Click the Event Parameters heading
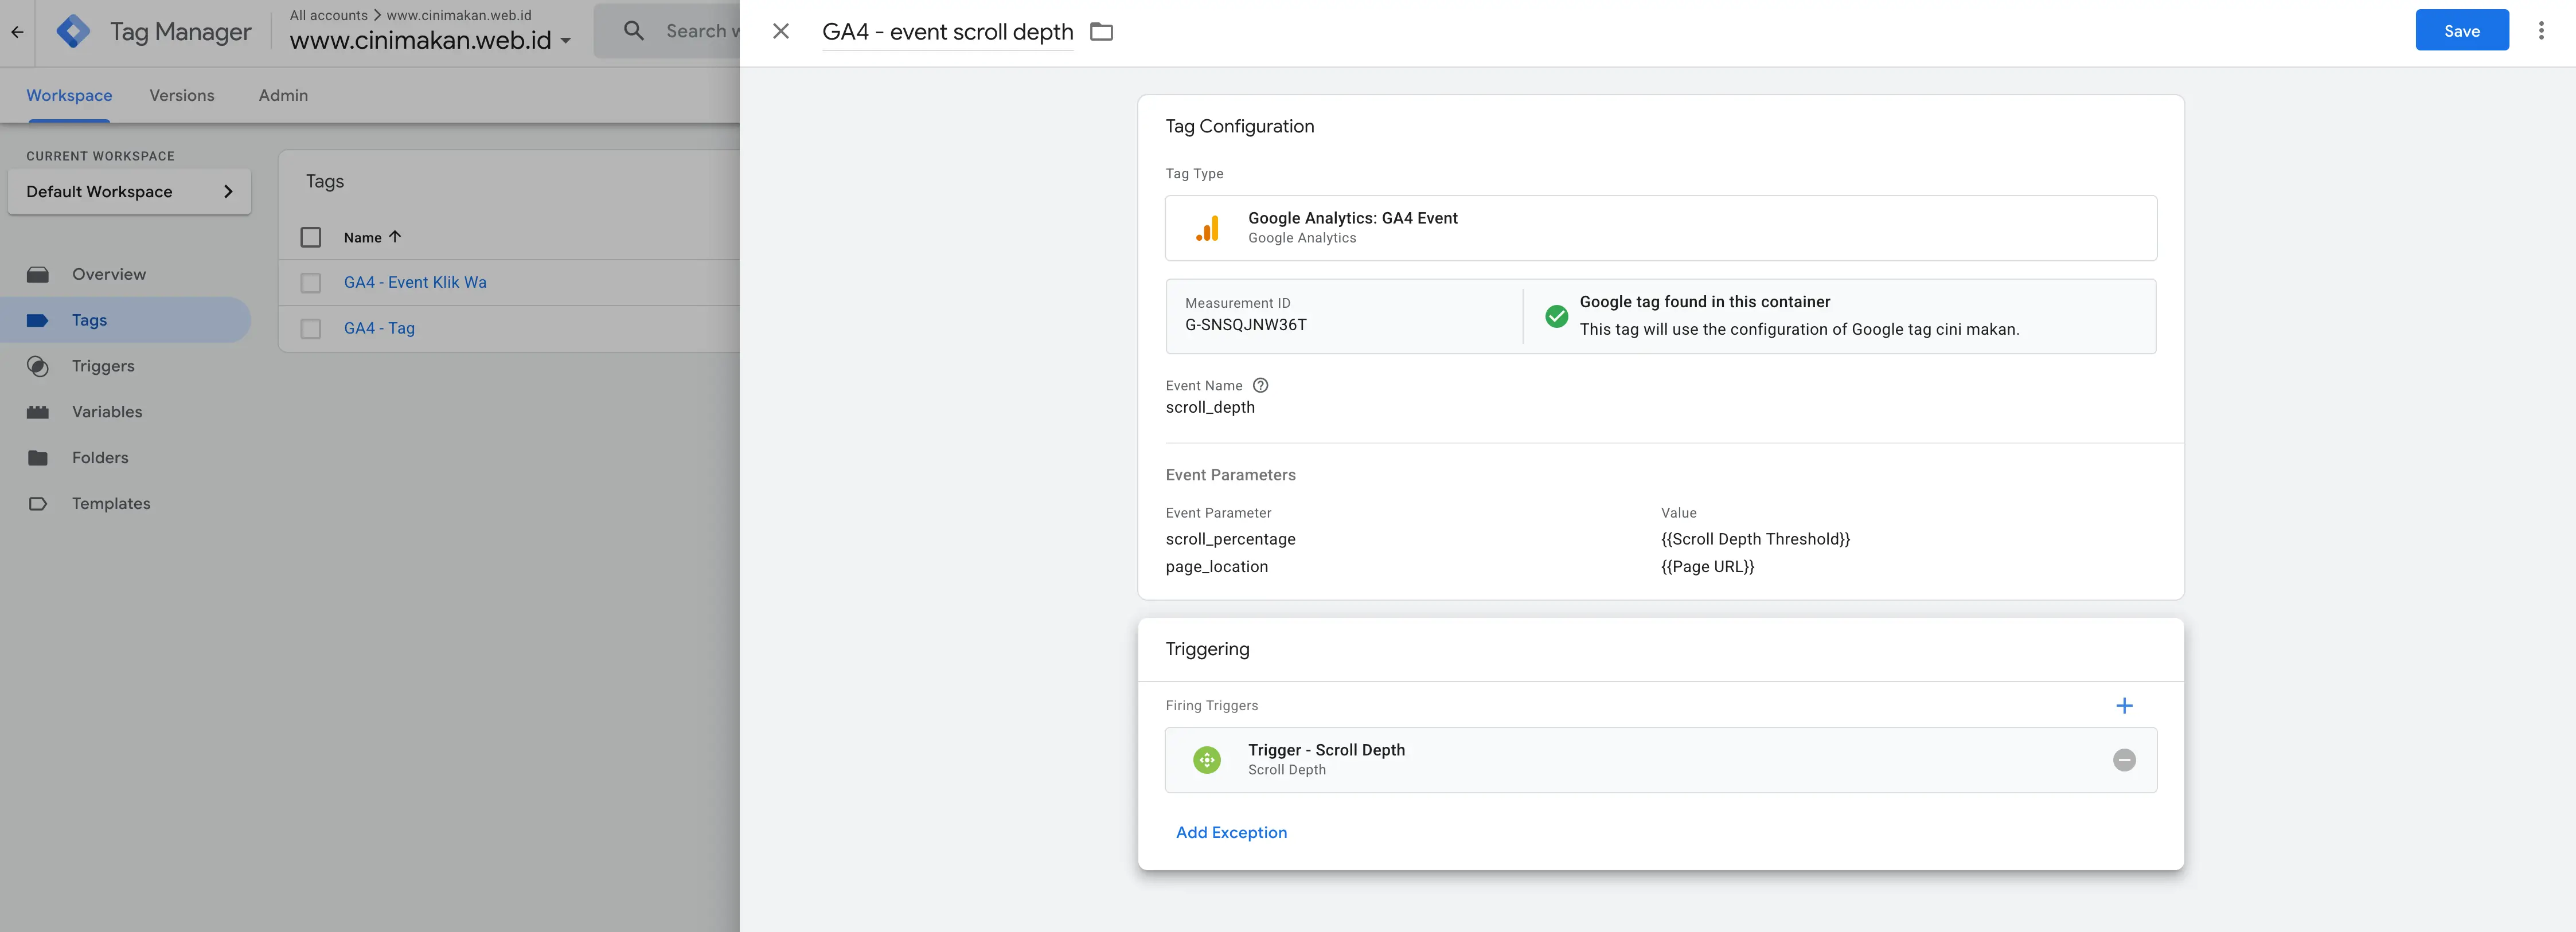 [1230, 475]
